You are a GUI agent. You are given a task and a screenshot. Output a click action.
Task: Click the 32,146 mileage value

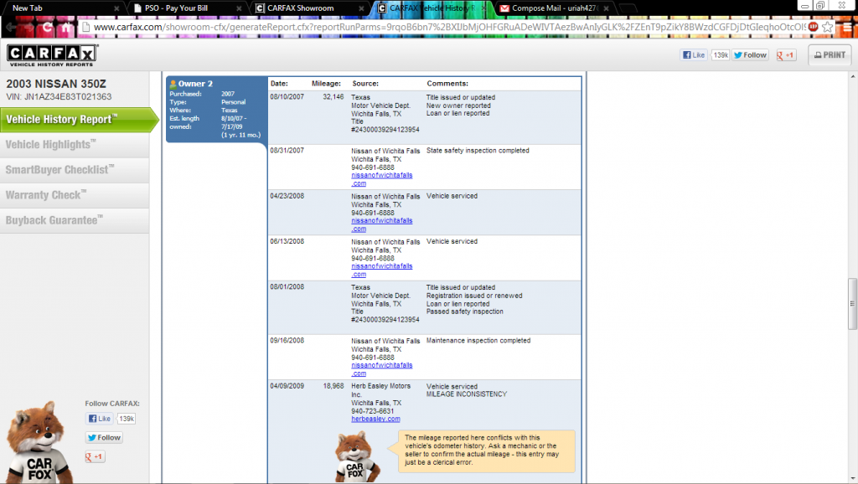[333, 97]
